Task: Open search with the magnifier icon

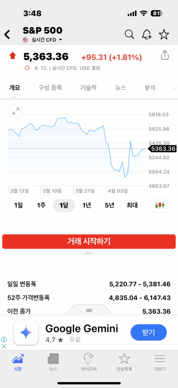Action: click(x=129, y=34)
